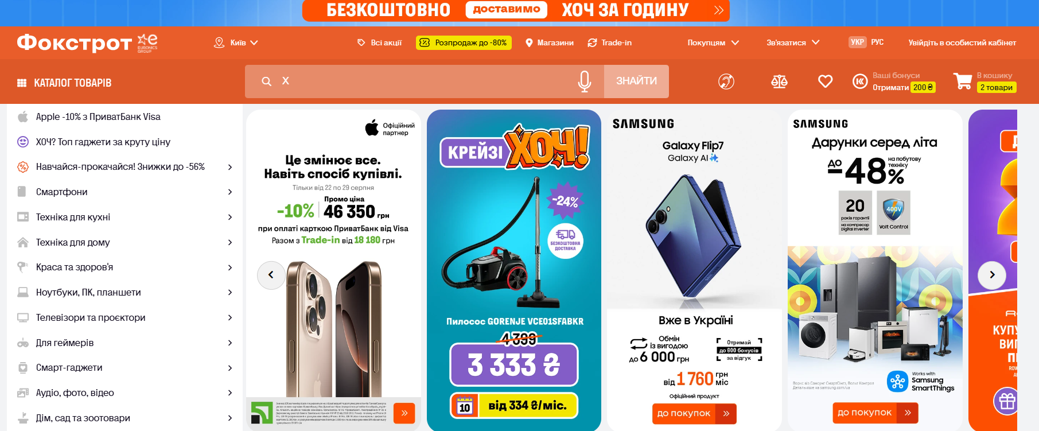
Task: Click the ЗНАЙТИ search button
Action: (x=636, y=81)
